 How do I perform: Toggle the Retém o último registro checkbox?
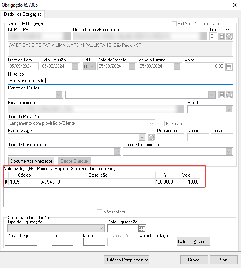[x=174, y=23]
